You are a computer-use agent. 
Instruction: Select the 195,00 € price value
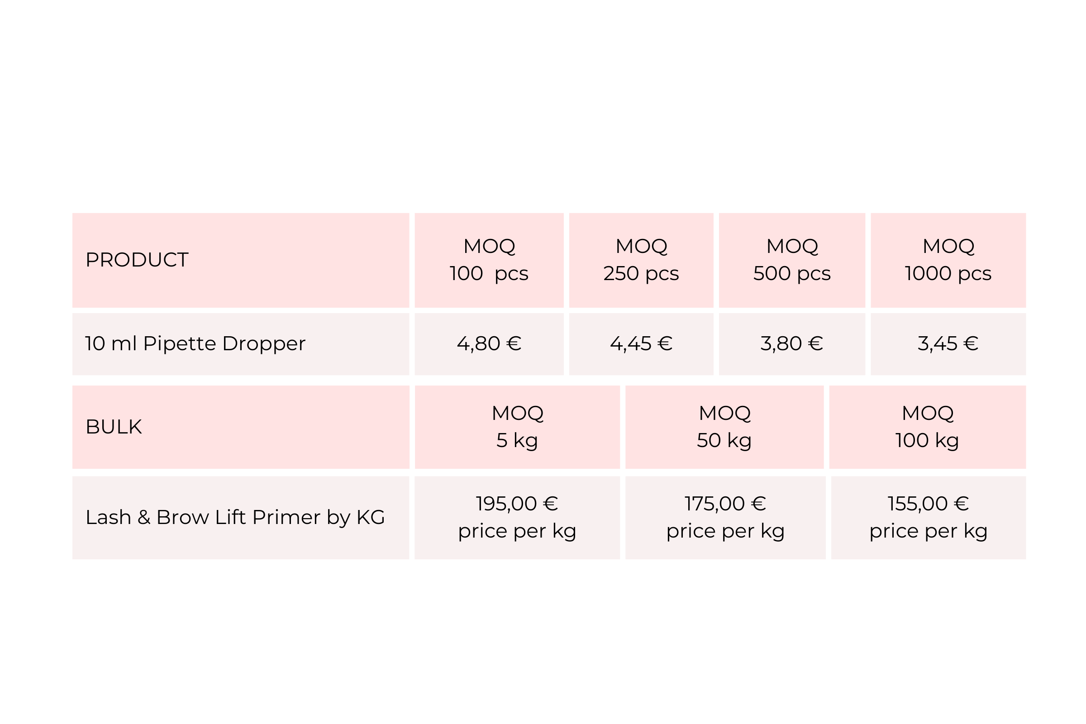pyautogui.click(x=517, y=504)
